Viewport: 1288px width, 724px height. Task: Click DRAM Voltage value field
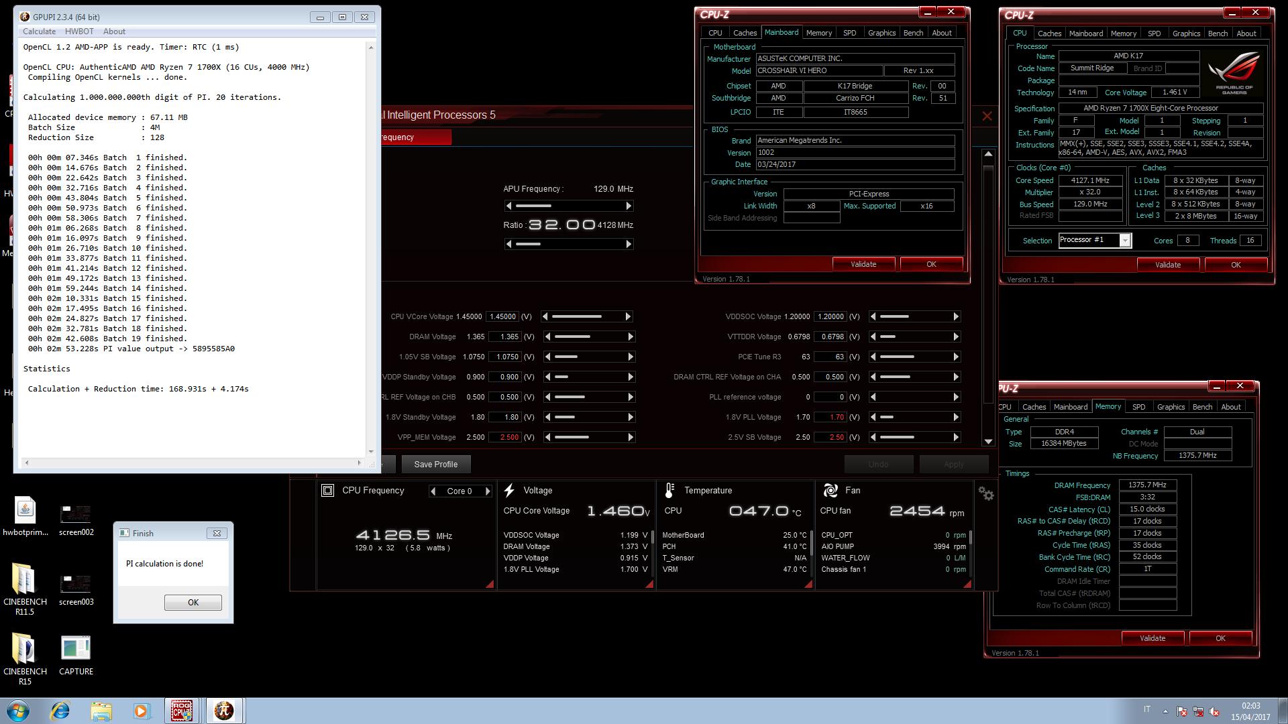click(x=504, y=337)
